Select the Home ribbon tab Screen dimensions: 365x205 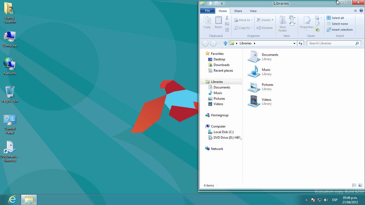(x=223, y=11)
